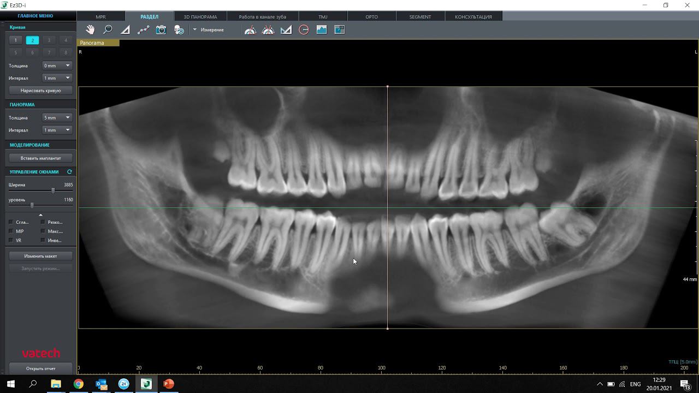699x393 pixels.
Task: Open the ОРТО tab
Action: click(x=371, y=16)
